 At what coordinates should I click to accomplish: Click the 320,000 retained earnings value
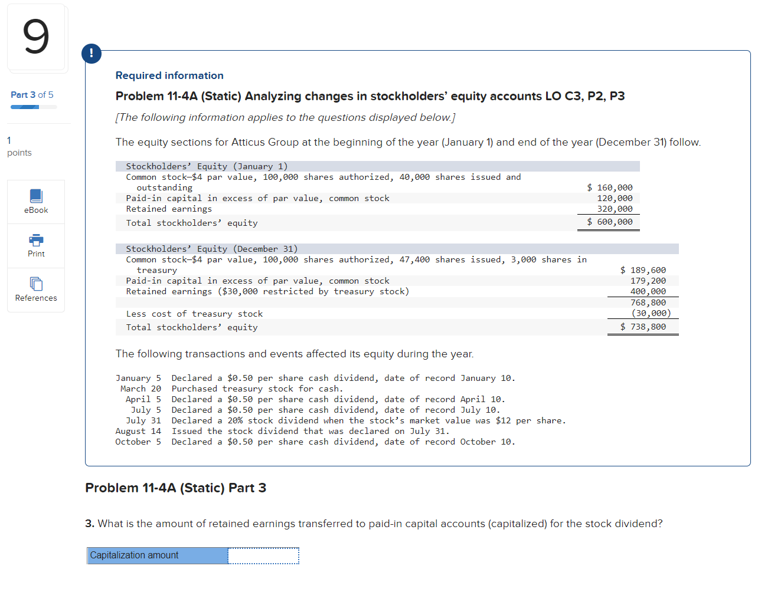[615, 209]
